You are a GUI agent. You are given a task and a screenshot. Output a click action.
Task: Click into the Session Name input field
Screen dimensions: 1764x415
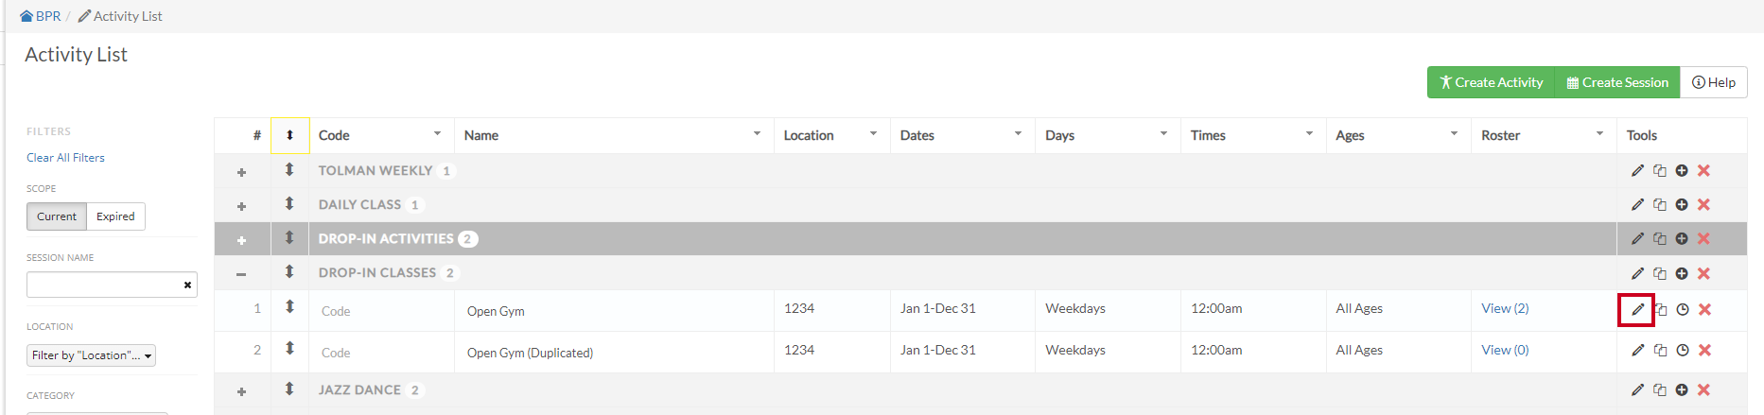point(102,285)
